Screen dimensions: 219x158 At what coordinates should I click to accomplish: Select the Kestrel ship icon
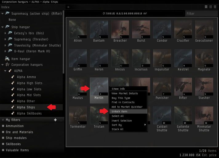(183, 58)
